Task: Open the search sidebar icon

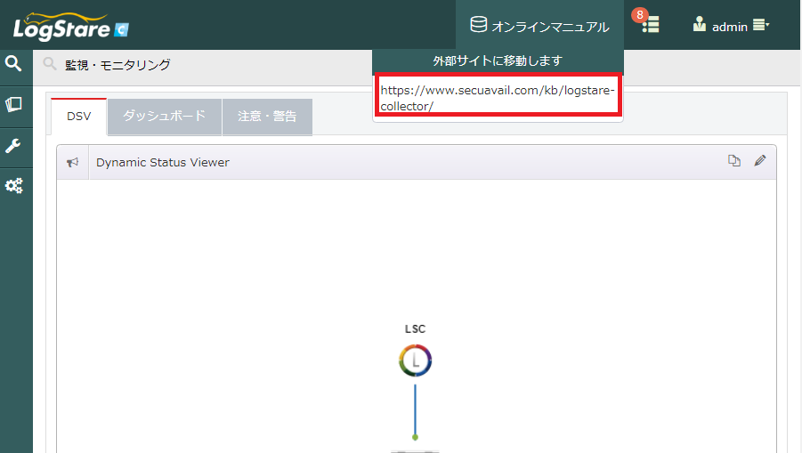Action: click(x=13, y=63)
